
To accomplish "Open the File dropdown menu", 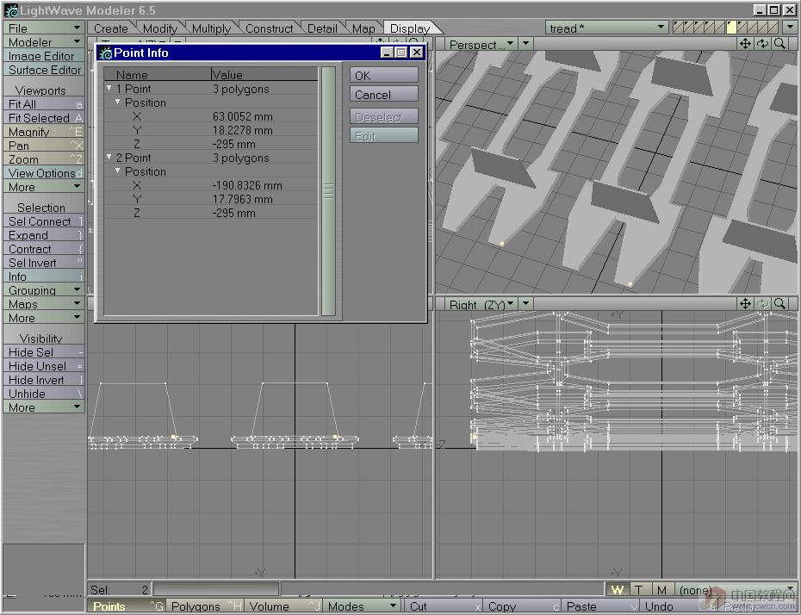I will (44, 28).
